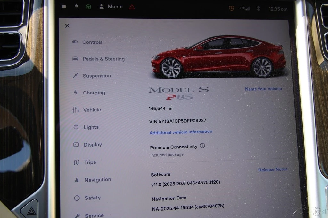Tap the red warning triangle alert
328x218 pixels.
(132, 7)
